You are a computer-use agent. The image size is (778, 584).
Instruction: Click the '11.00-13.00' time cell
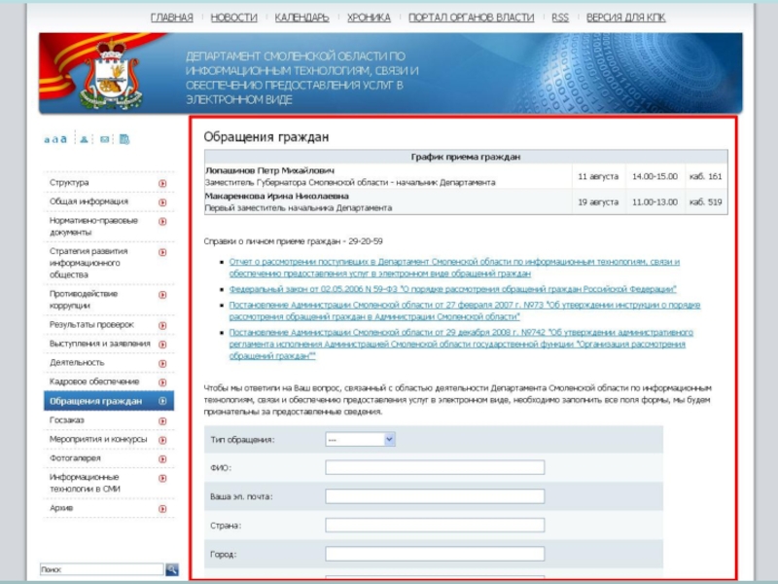pos(654,201)
